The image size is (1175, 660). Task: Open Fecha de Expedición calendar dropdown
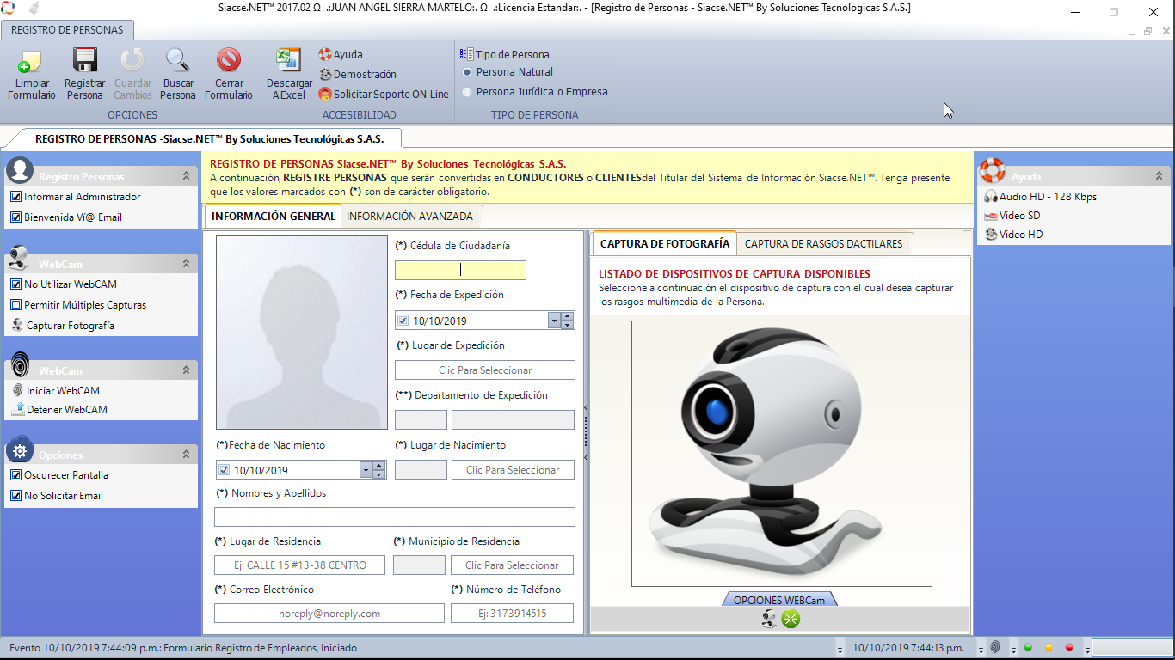pos(554,321)
